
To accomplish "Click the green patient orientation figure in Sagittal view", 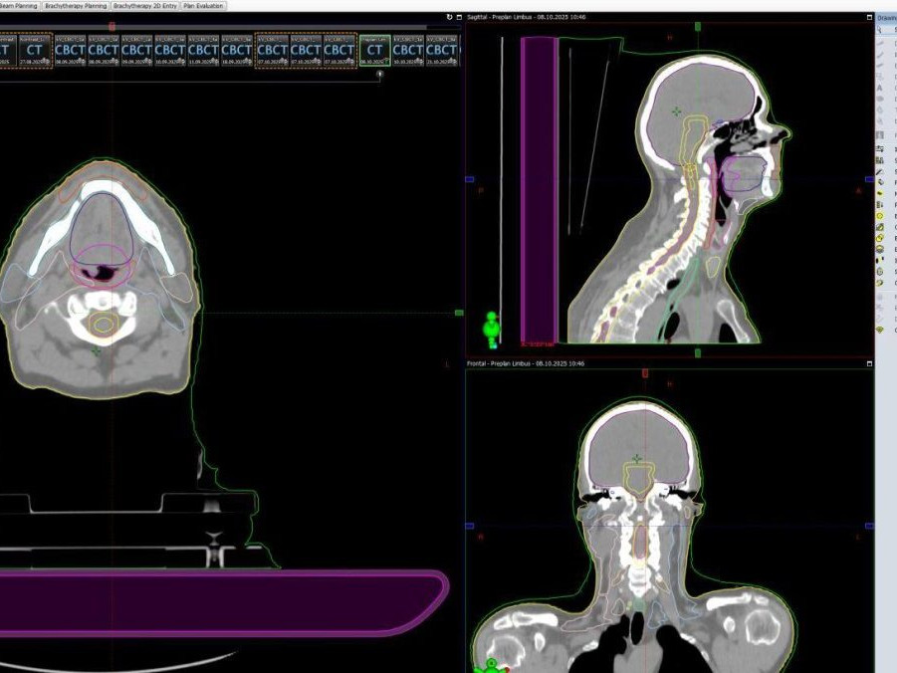I will point(490,327).
